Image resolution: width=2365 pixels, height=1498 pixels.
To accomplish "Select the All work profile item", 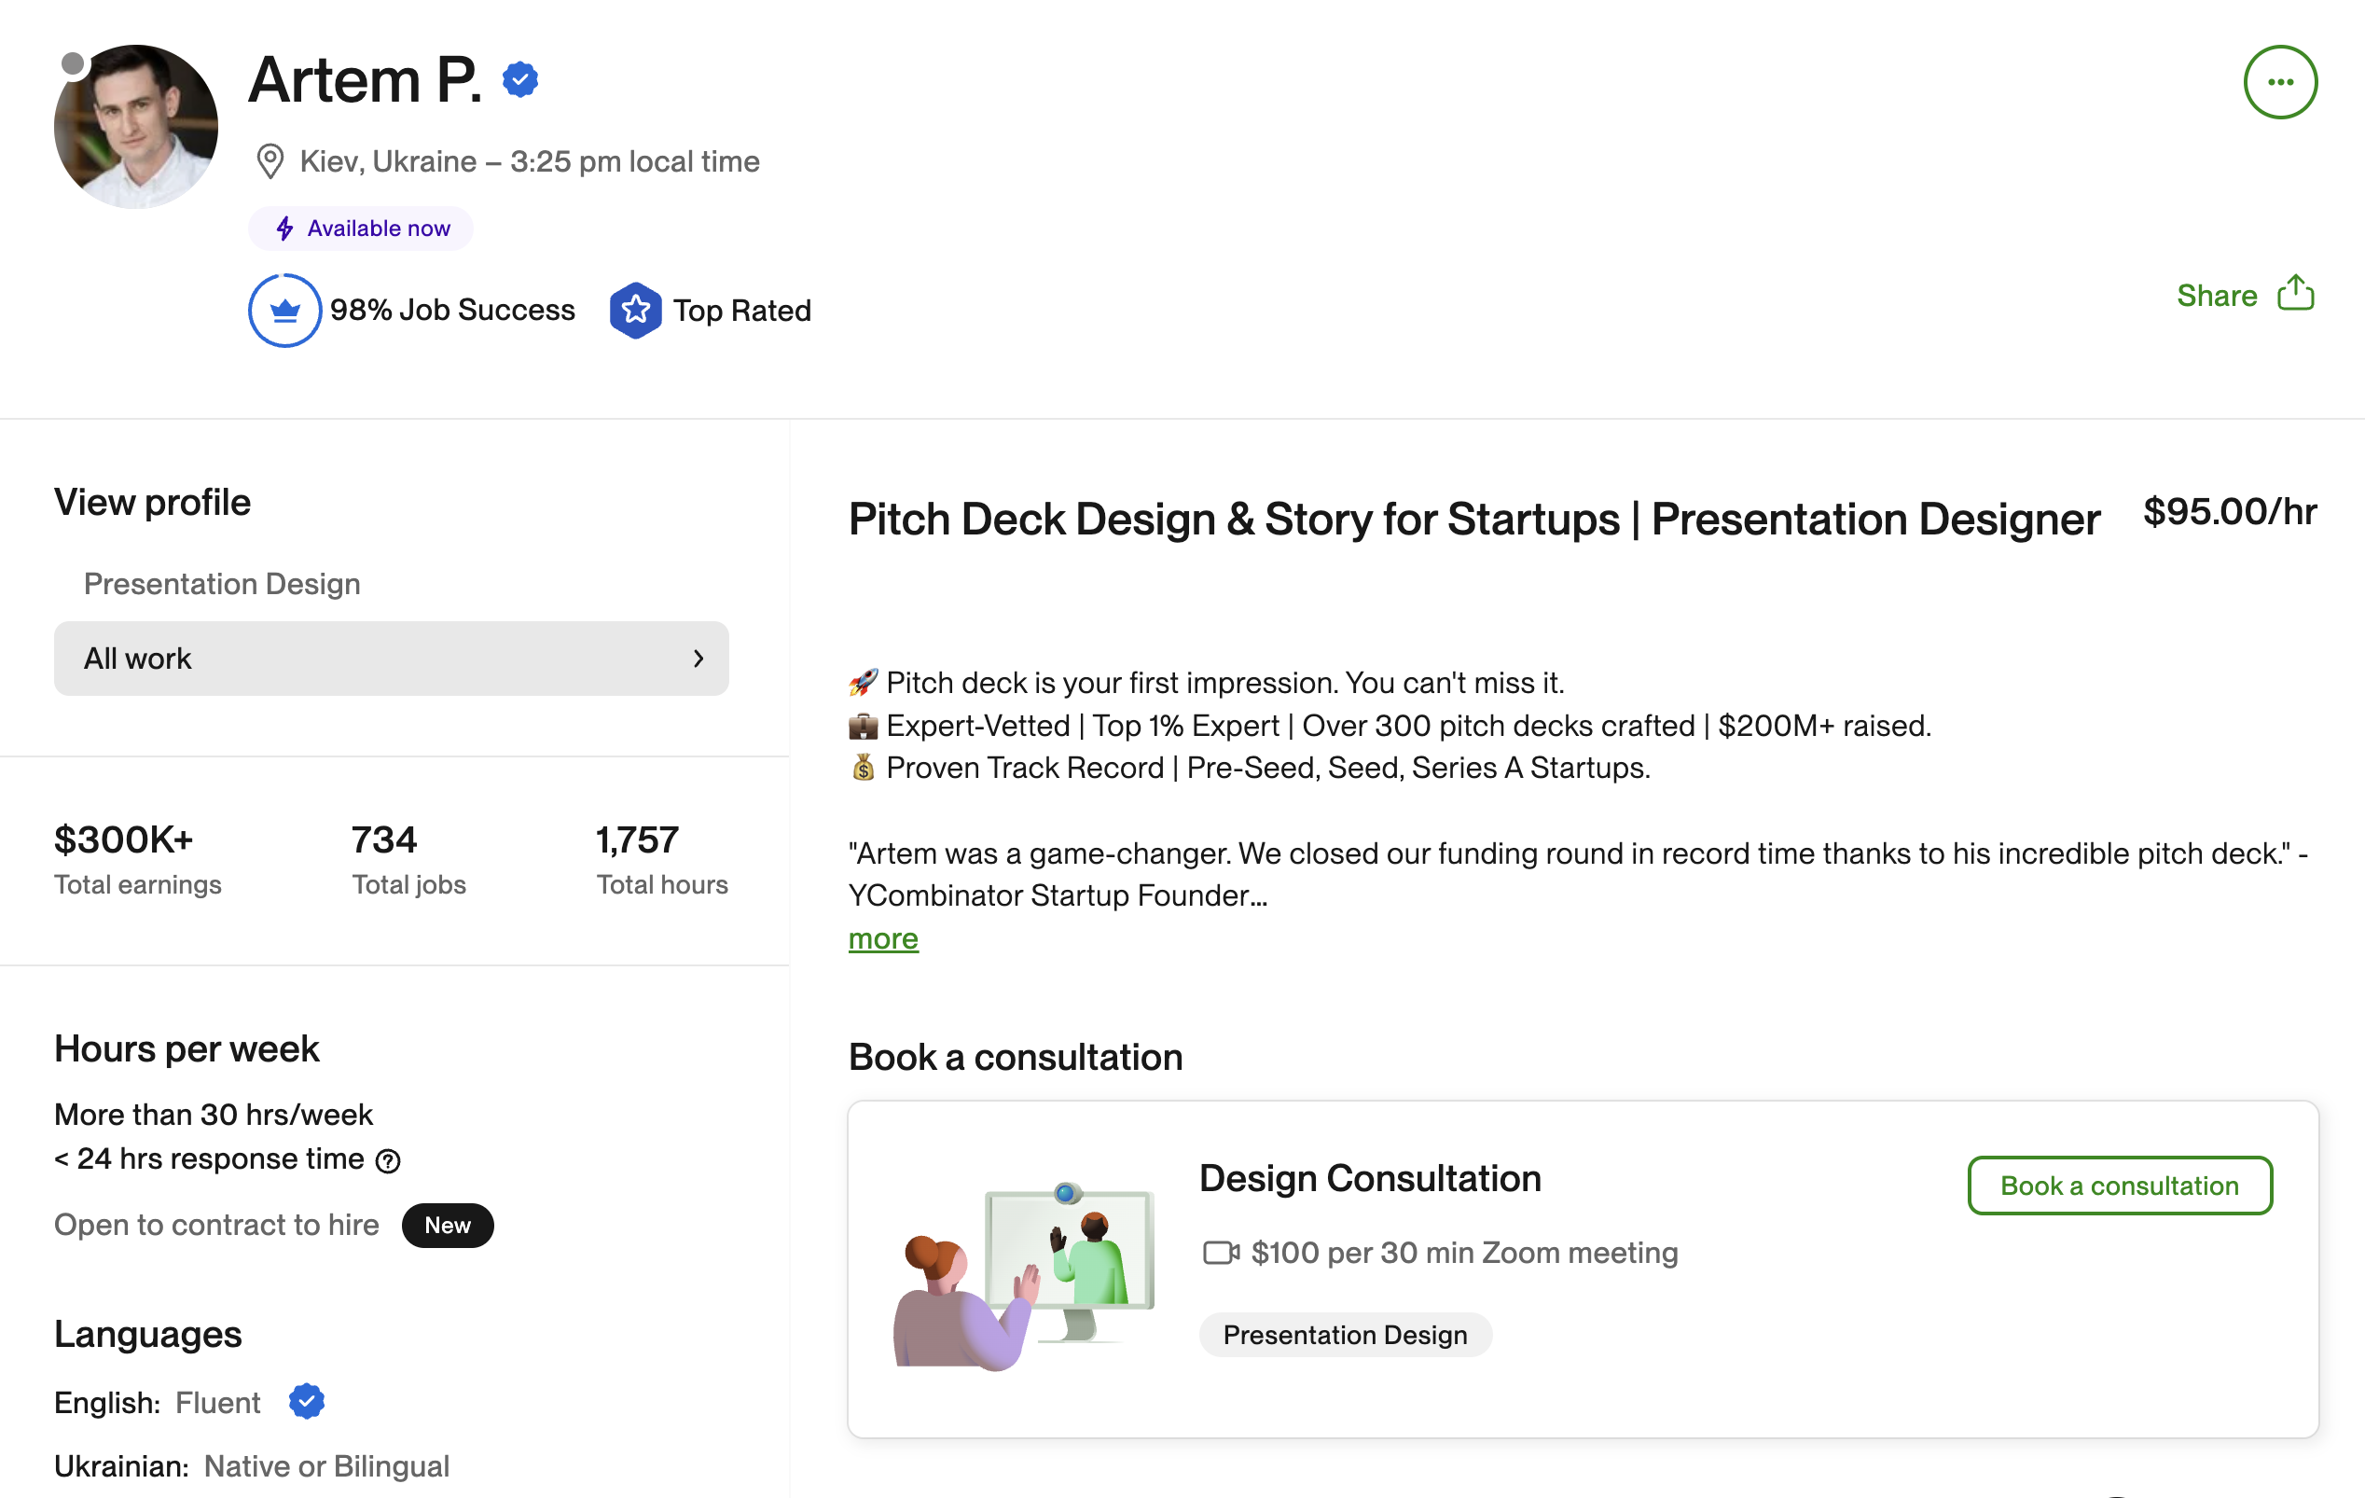I will click(391, 659).
